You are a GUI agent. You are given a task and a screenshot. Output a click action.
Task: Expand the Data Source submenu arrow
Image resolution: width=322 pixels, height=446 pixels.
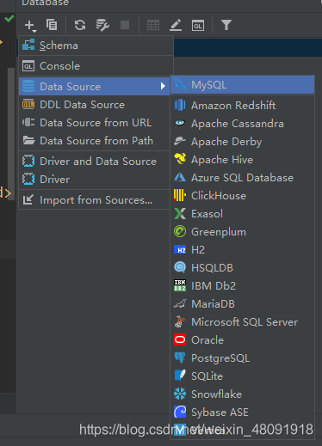pyautogui.click(x=163, y=86)
